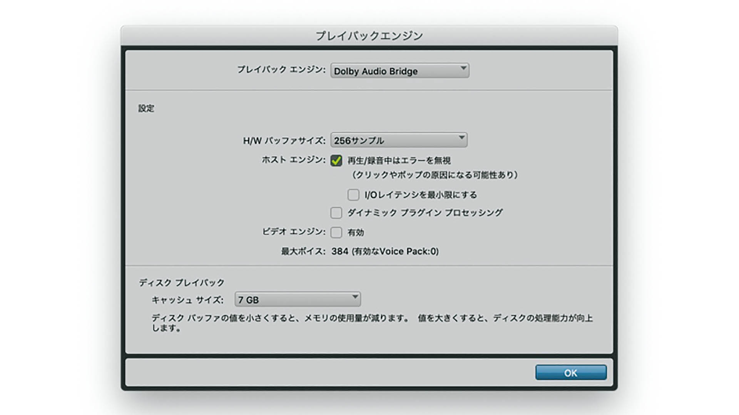Click the 最大ボイス value 384 text
This screenshot has width=739, height=415.
[x=385, y=251]
